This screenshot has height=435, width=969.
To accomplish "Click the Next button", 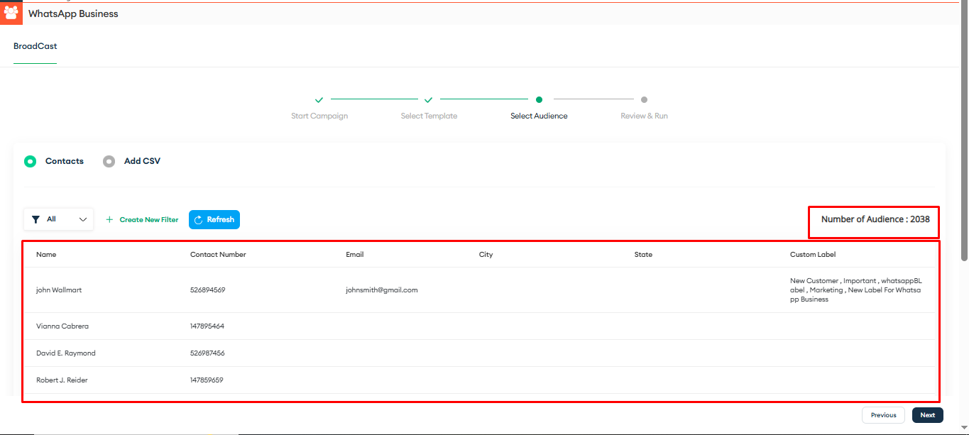I will click(x=928, y=415).
